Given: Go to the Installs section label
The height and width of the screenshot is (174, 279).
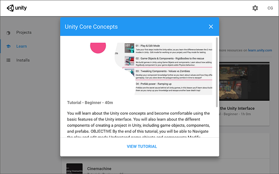Looking at the screenshot, I should [x=23, y=60].
